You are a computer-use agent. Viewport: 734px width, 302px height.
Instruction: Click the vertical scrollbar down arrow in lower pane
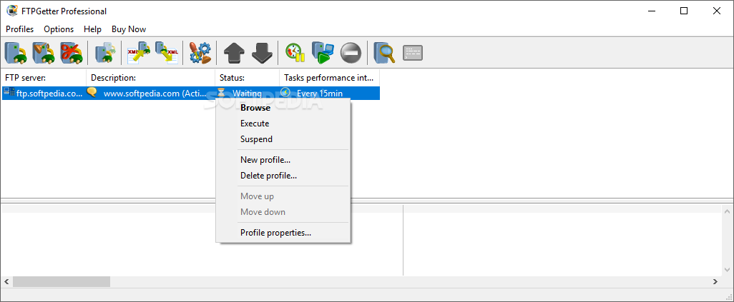pyautogui.click(x=727, y=270)
